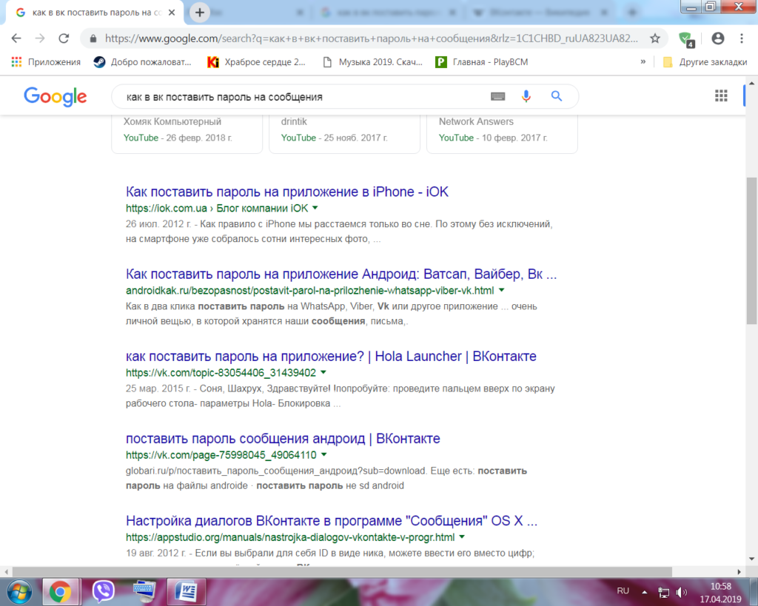758x606 pixels.
Task: Click the horizontal scrollbar thumb
Action: pos(342,572)
